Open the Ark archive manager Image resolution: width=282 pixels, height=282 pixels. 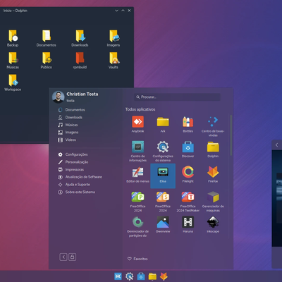(x=163, y=124)
